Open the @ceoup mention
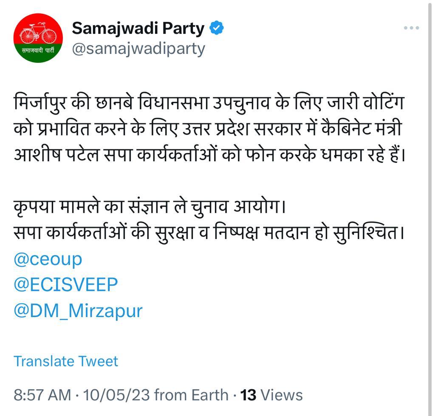 pos(48,259)
